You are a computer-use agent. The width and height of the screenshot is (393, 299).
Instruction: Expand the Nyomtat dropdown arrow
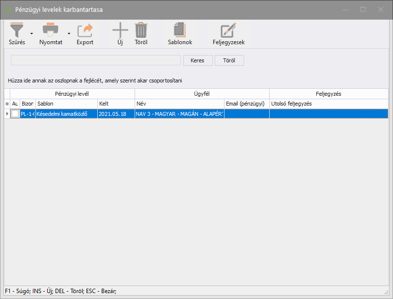[x=69, y=34]
